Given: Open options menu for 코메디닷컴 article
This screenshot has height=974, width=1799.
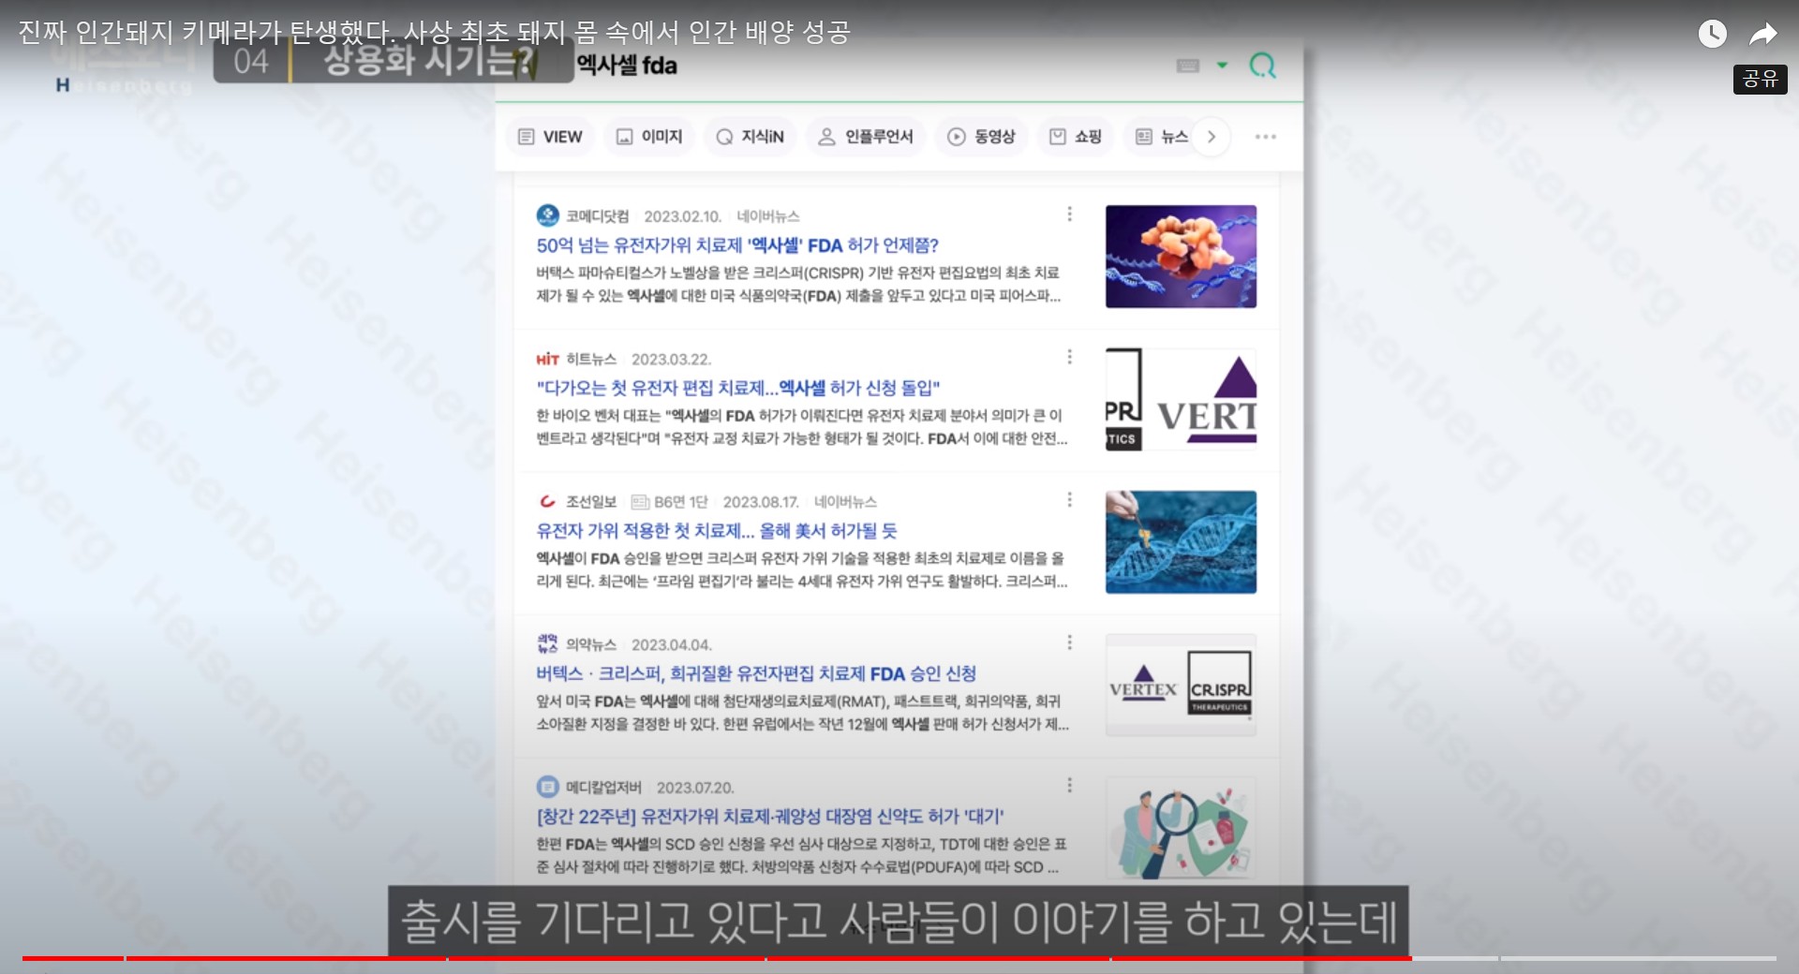Looking at the screenshot, I should (1069, 214).
